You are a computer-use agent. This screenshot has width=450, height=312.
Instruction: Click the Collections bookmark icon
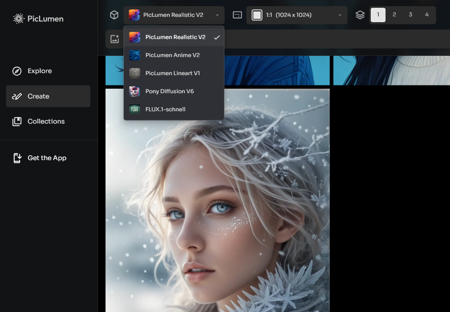pos(17,122)
